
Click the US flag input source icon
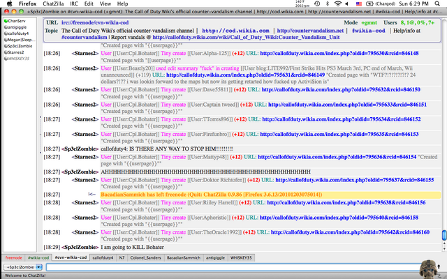(359, 3)
